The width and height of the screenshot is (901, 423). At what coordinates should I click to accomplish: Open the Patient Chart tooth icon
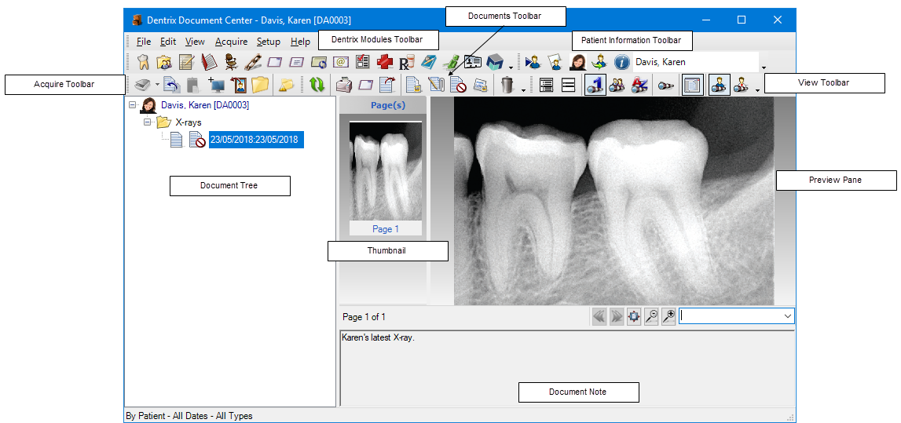[x=145, y=61]
